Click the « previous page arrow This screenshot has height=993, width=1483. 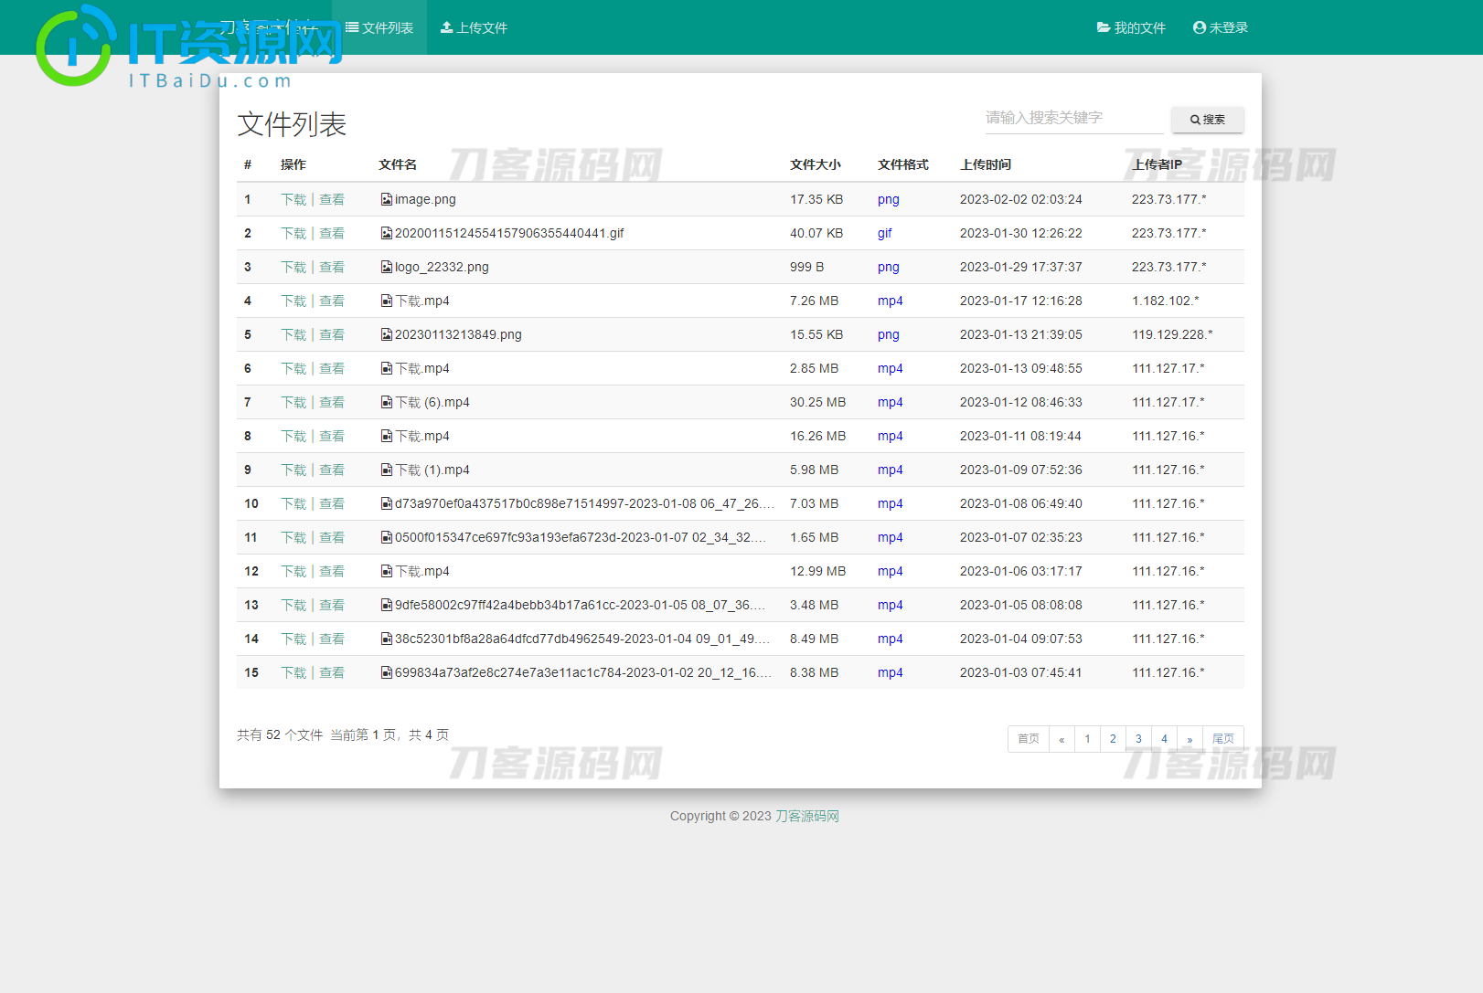point(1062,739)
